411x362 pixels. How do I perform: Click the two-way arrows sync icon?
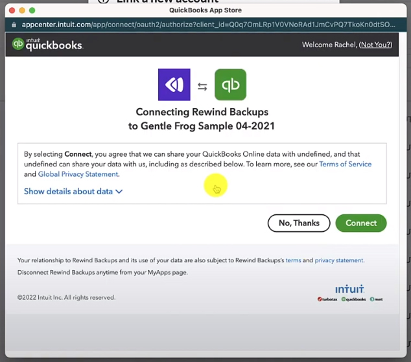tap(202, 86)
